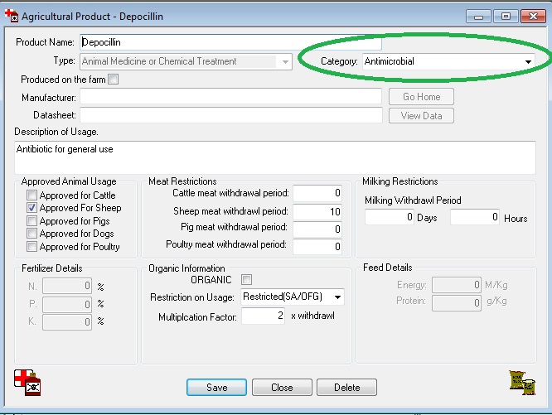Viewport: 552px width, 415px height.
Task: Select the Cattle meat withdrawal period field
Action: (x=317, y=193)
